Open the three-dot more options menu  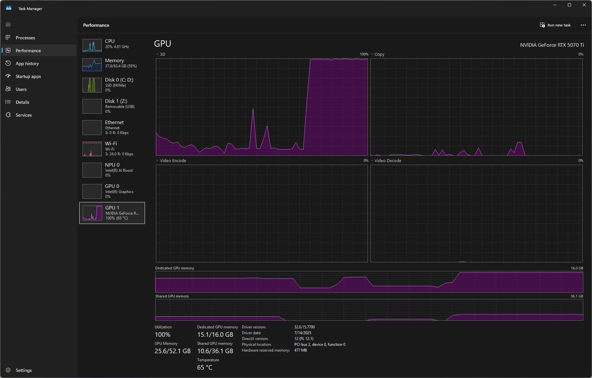click(583, 25)
